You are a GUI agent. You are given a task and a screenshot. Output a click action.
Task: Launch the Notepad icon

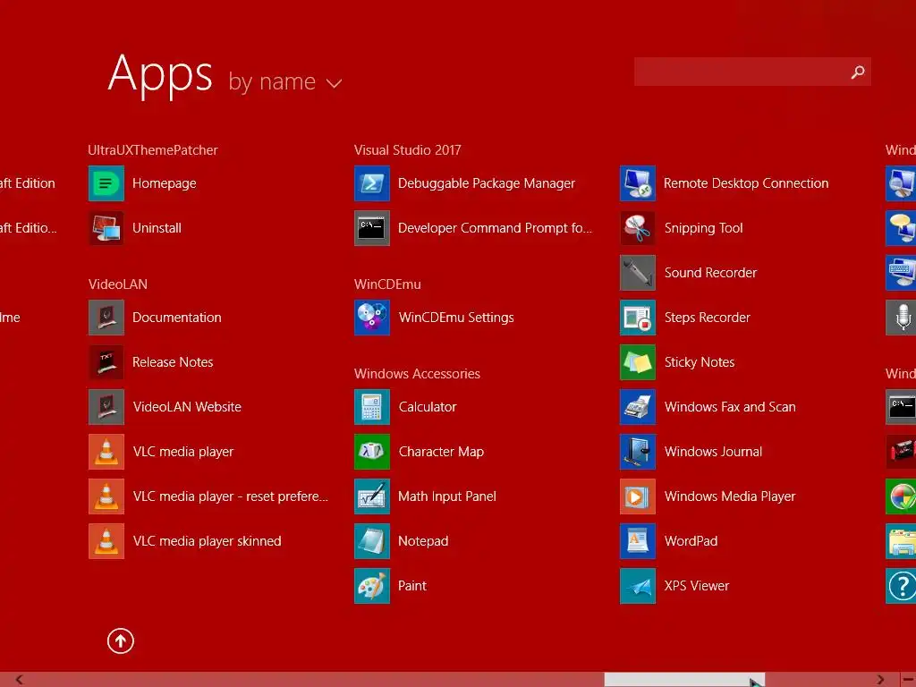click(372, 541)
